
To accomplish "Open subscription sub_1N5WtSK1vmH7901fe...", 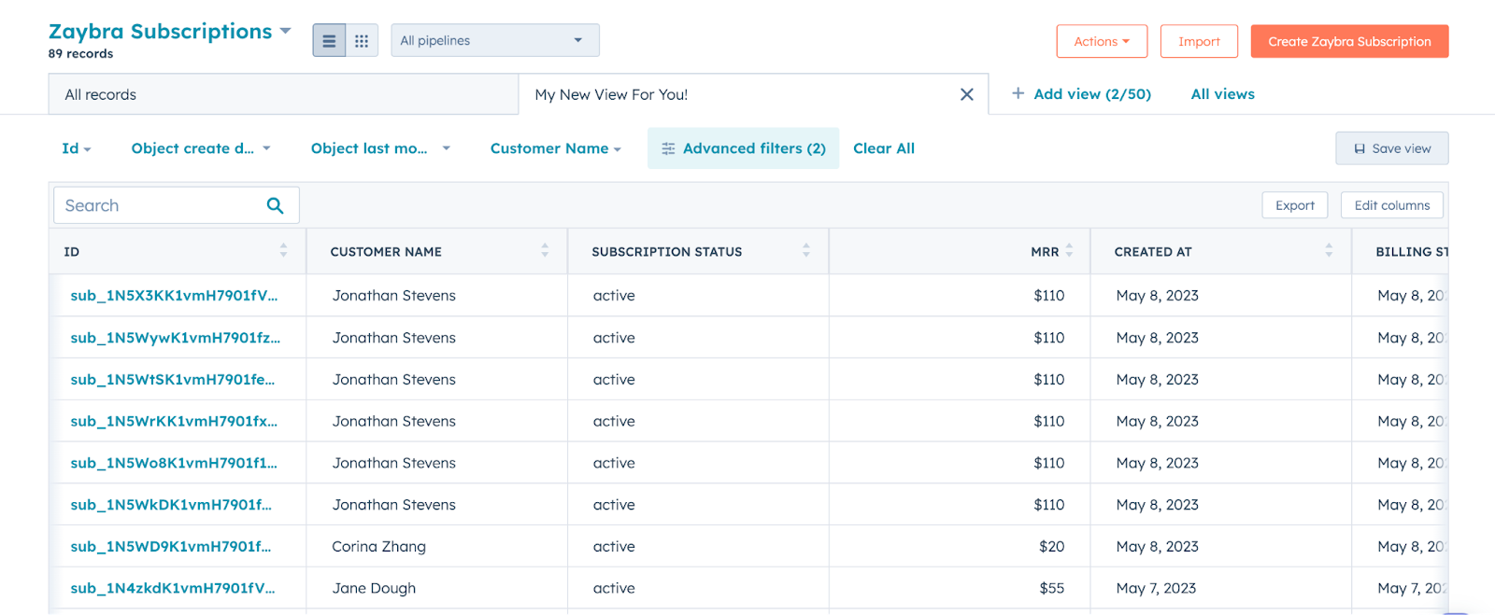I will click(x=173, y=380).
